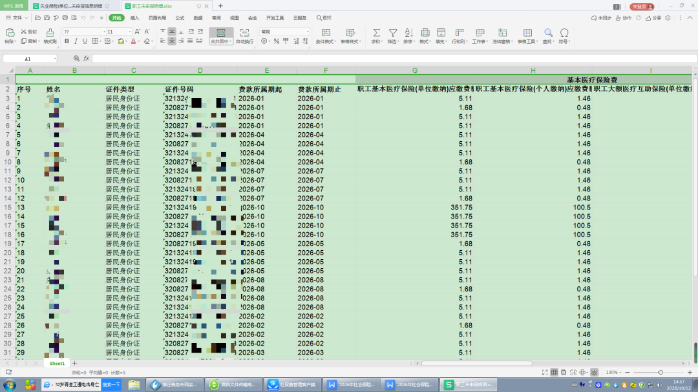Viewport: 698px width, 392px height.
Task: Open the 文件 (File) menu dropdown
Action: pyautogui.click(x=17, y=18)
